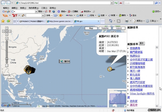Click the 我的電腦 security zone in status bar
The height and width of the screenshot is (112, 162).
pos(129,110)
